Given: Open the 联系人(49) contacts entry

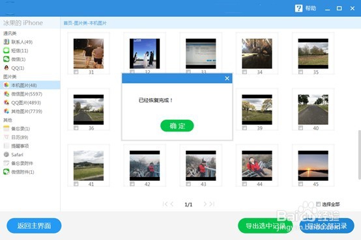Looking at the screenshot, I should (22, 42).
